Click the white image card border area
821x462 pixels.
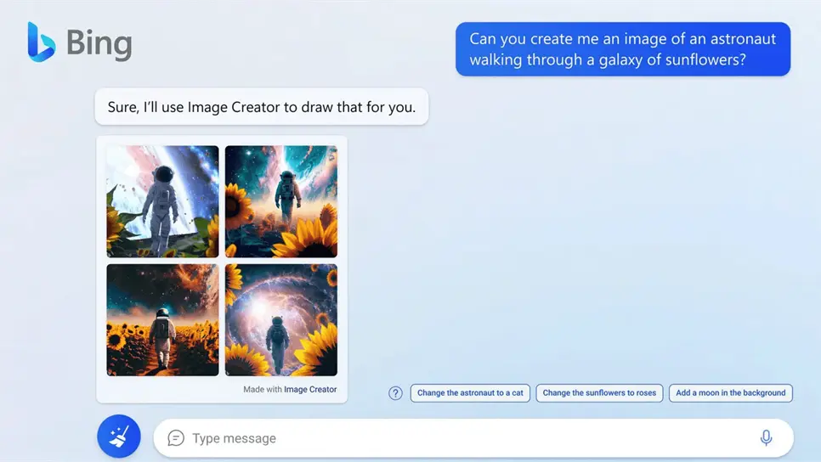tap(170, 391)
